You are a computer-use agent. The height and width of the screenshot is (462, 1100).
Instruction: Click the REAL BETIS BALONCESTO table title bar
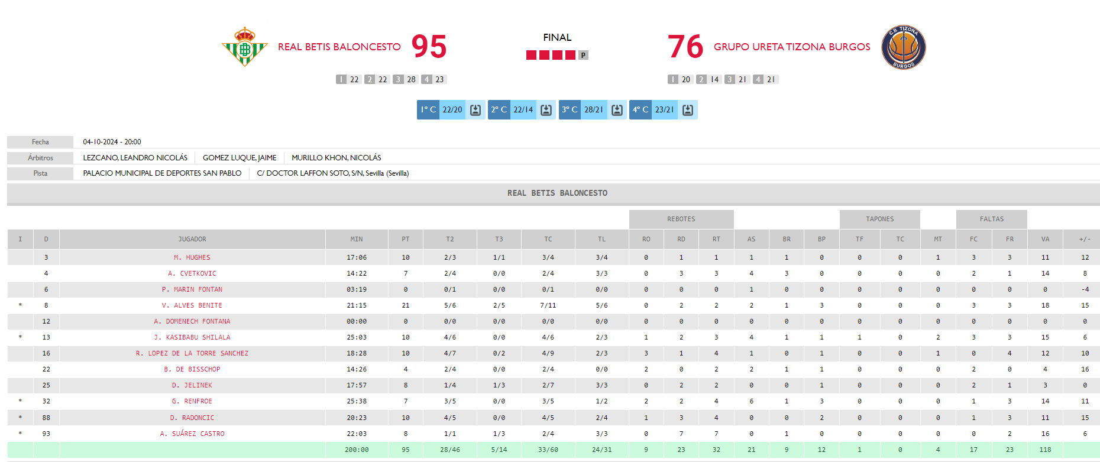554,193
